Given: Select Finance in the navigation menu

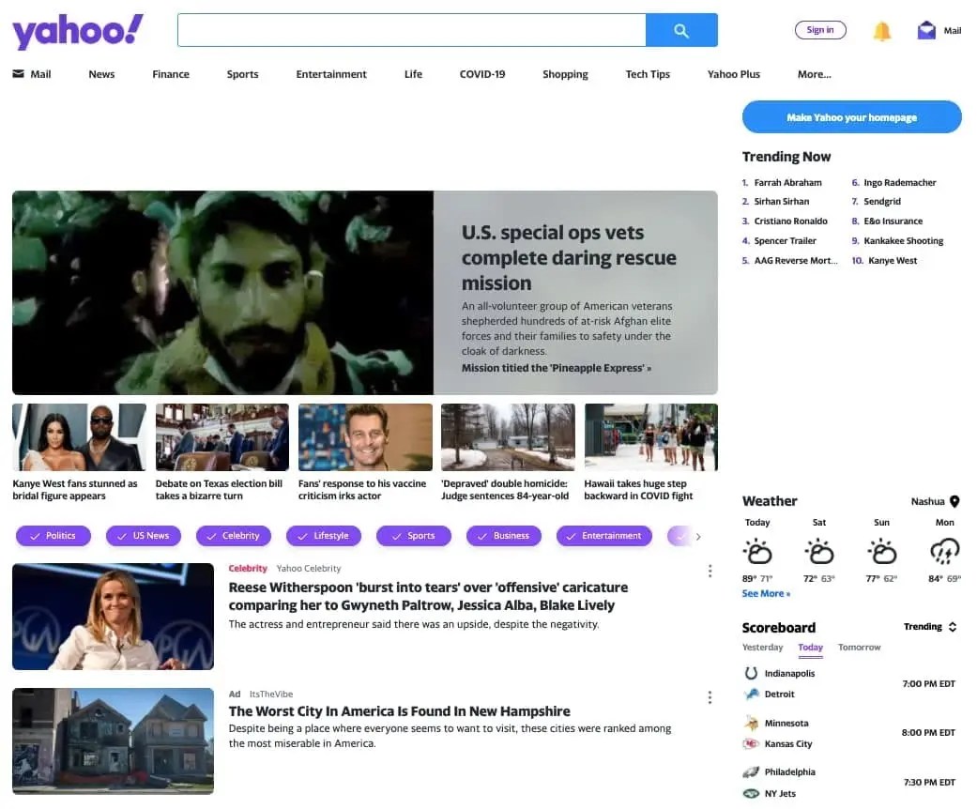Looking at the screenshot, I should [170, 73].
